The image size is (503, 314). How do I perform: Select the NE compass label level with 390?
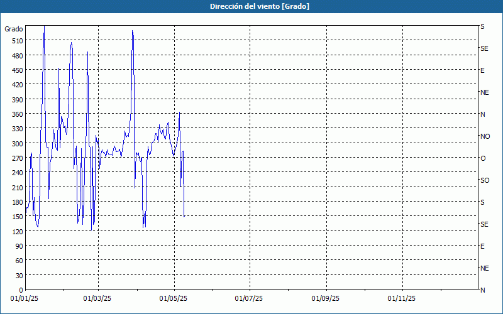[484, 92]
